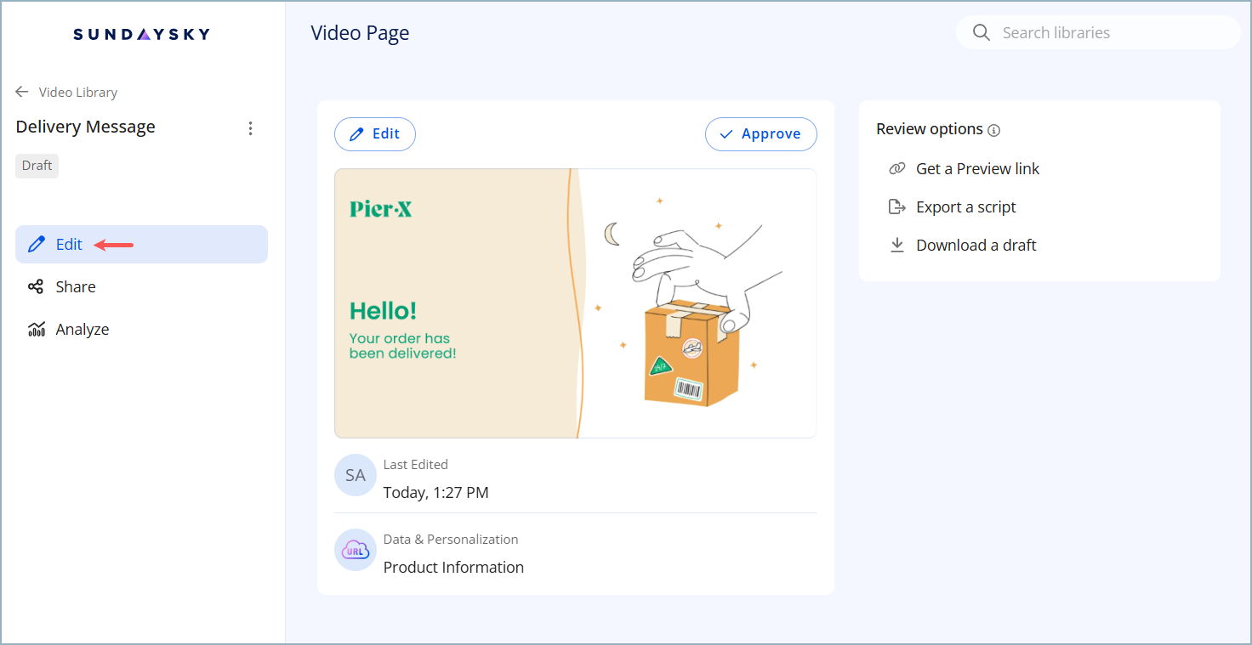Click the download arrow icon
This screenshot has height=645, width=1252.
(x=896, y=246)
